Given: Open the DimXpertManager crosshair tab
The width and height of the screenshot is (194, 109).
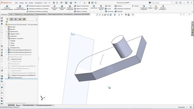Looking at the screenshot, I should (x=20, y=19).
